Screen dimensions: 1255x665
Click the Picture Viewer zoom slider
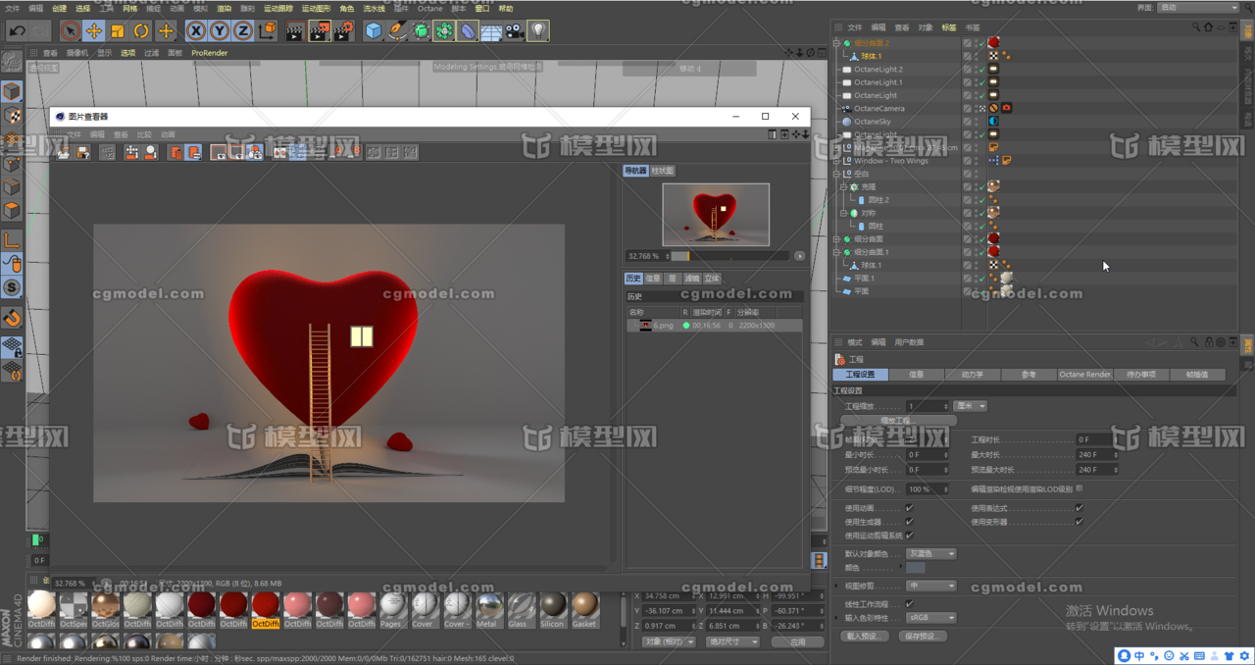point(729,256)
